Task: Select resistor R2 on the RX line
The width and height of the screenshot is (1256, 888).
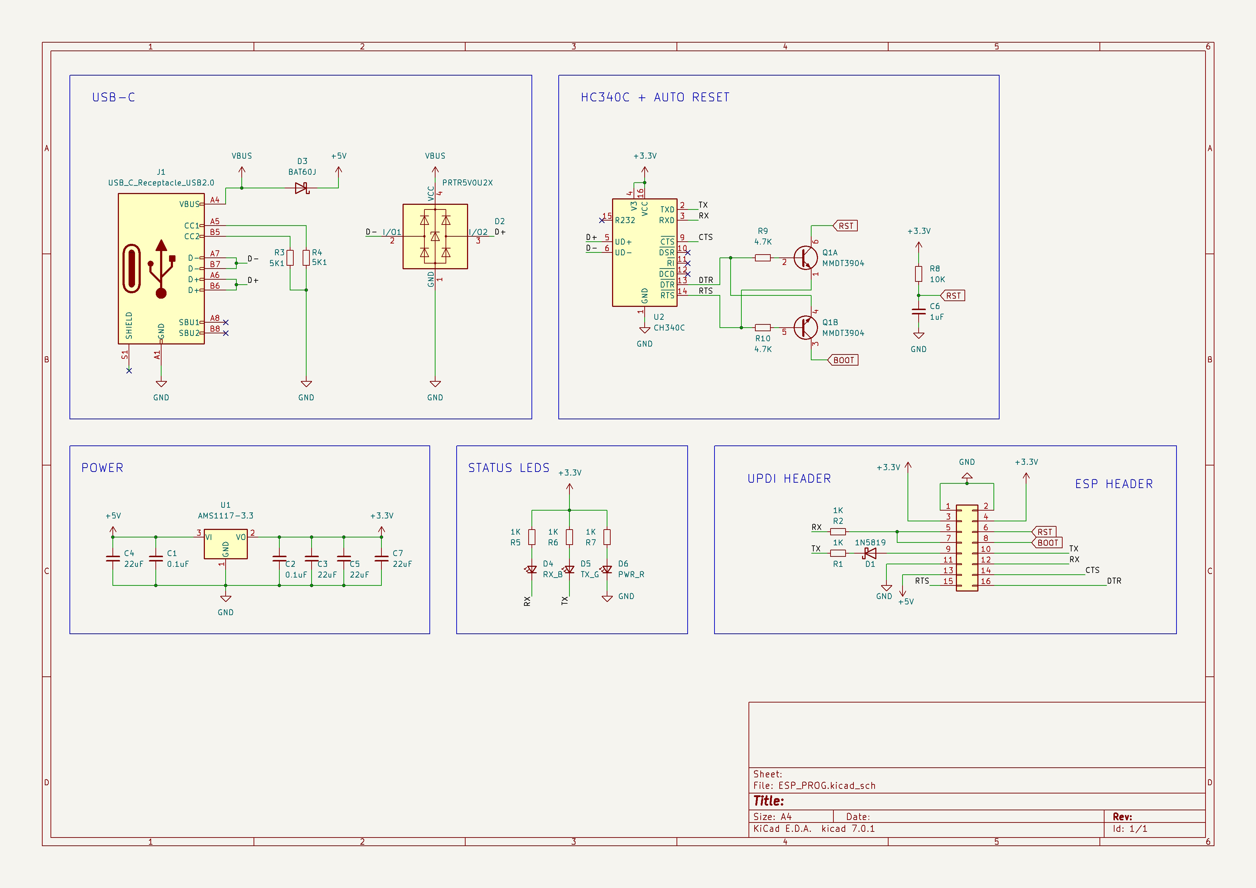Action: tap(838, 531)
